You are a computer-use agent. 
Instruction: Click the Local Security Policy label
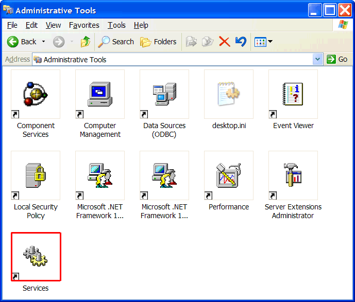click(36, 211)
